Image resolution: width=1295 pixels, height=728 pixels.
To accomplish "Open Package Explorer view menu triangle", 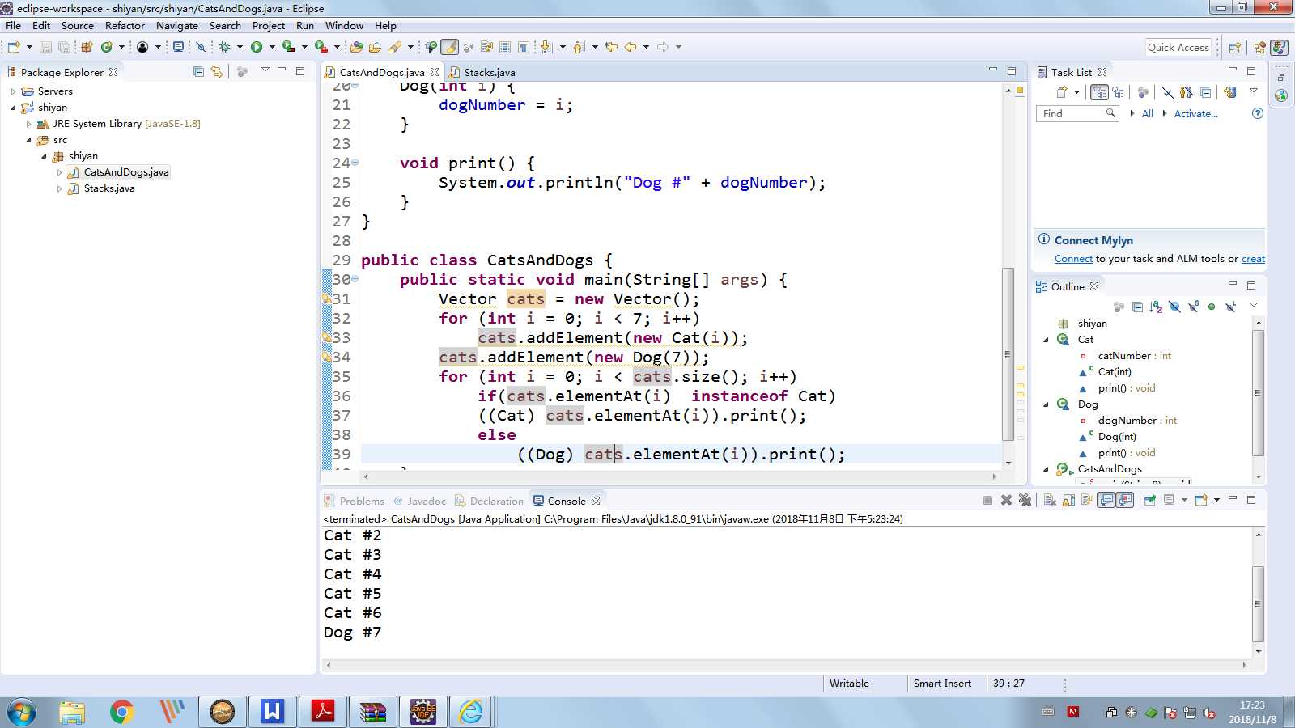I will pyautogui.click(x=265, y=70).
